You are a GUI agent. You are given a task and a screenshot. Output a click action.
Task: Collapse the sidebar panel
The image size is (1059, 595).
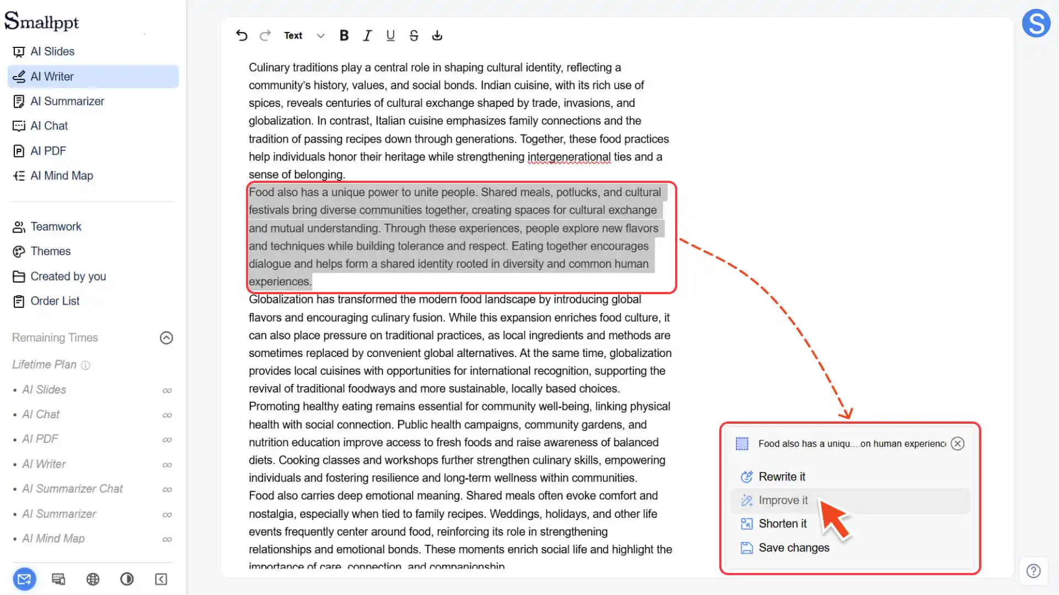161,579
